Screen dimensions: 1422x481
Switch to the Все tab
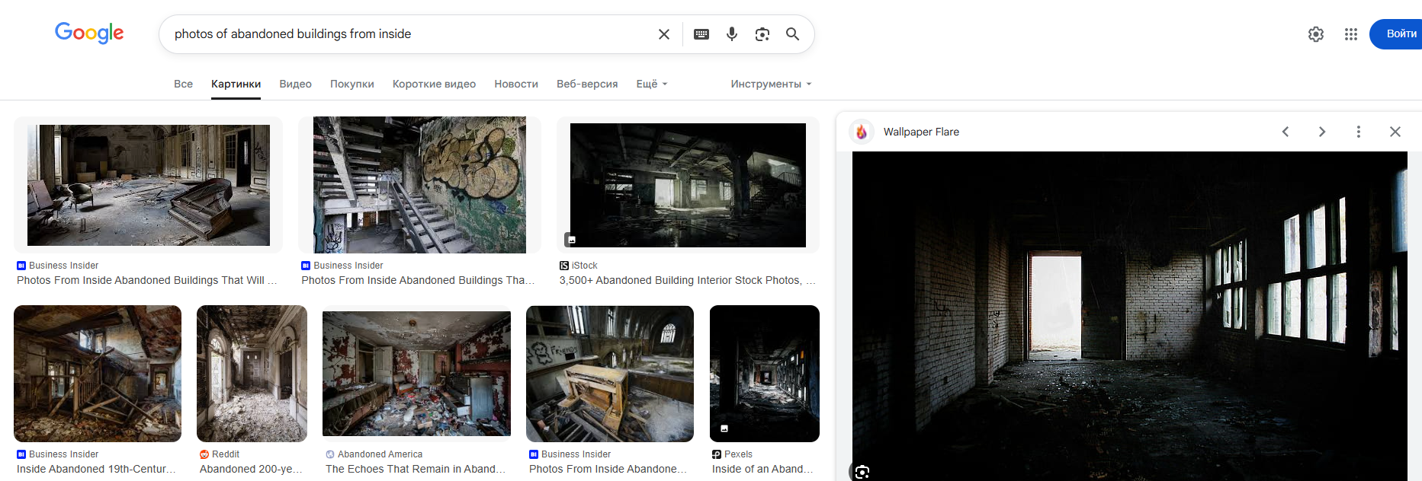click(x=183, y=84)
